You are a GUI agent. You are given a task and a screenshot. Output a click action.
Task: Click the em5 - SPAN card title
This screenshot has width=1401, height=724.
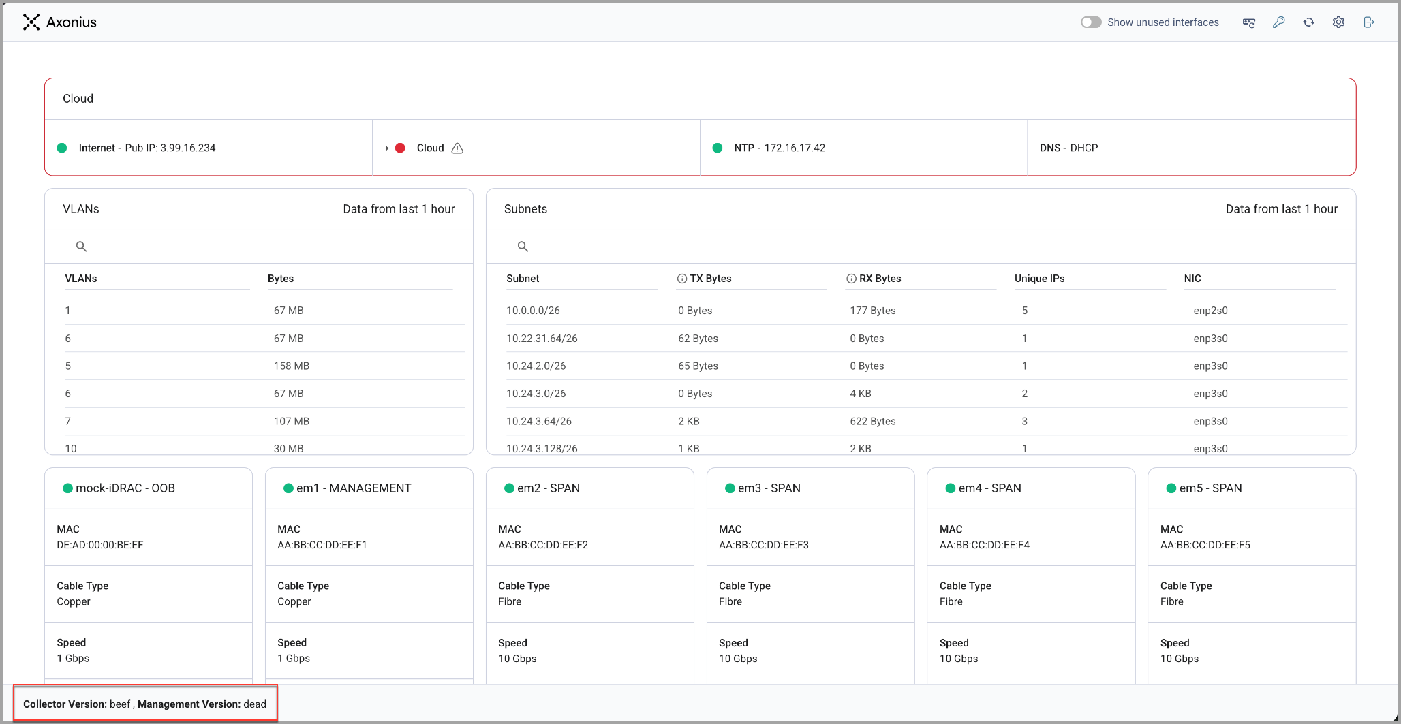tap(1211, 488)
